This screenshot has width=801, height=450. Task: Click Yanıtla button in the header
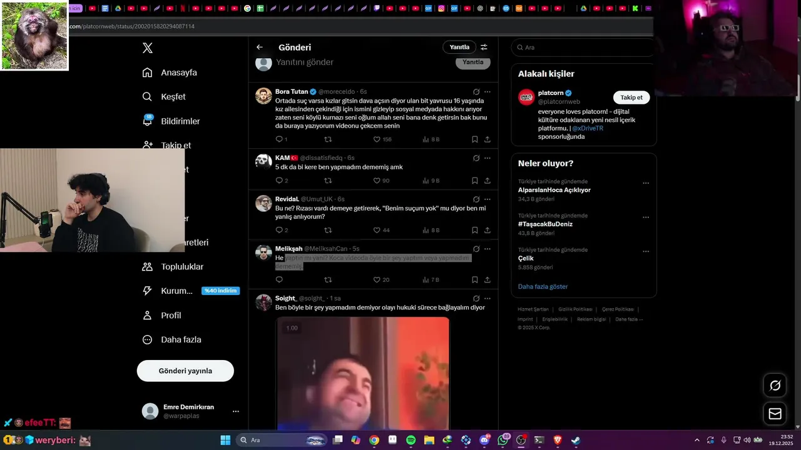[x=459, y=47]
